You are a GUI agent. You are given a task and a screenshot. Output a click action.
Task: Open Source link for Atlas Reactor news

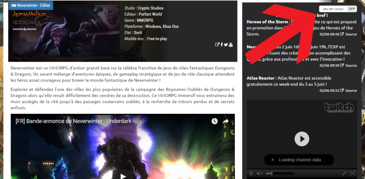(351, 91)
